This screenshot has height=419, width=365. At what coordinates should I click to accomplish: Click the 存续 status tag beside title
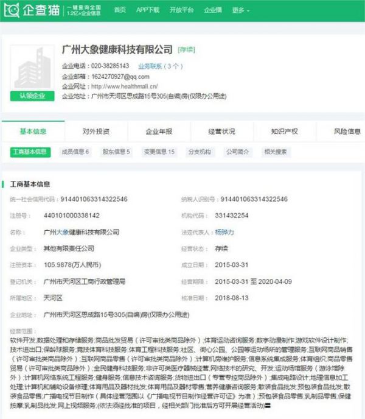point(186,50)
